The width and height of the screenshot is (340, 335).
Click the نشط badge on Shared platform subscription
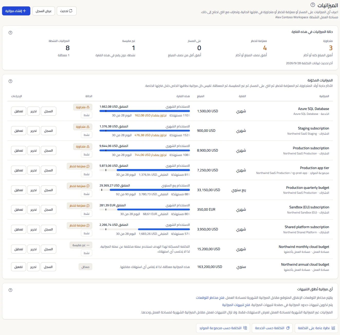[x=87, y=233]
